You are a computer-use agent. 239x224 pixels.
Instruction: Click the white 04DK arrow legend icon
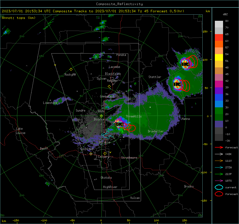pyautogui.click(x=219, y=154)
